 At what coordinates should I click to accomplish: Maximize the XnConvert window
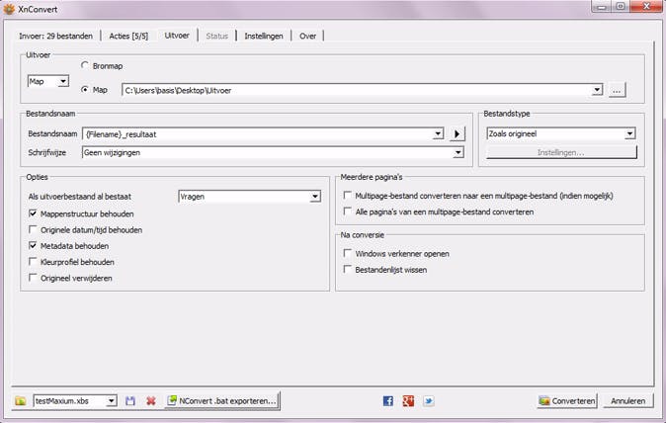[x=621, y=6]
